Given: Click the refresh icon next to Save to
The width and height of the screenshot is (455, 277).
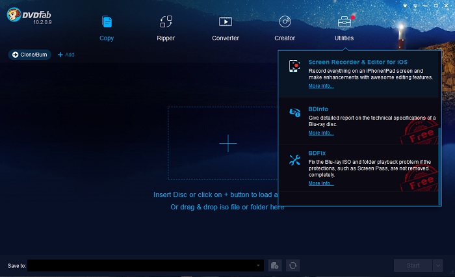Looking at the screenshot, I should 292,265.
